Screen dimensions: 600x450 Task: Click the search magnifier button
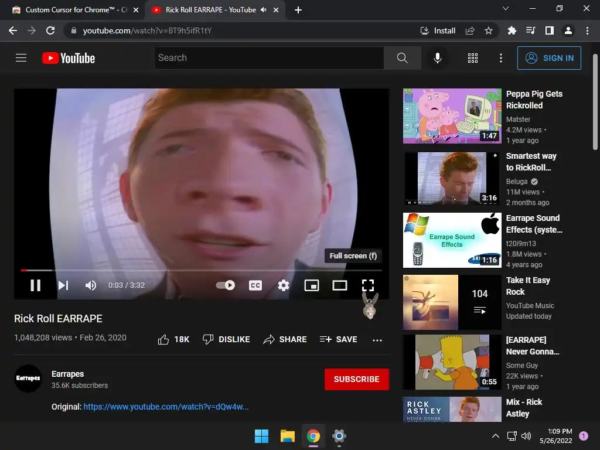tap(402, 58)
